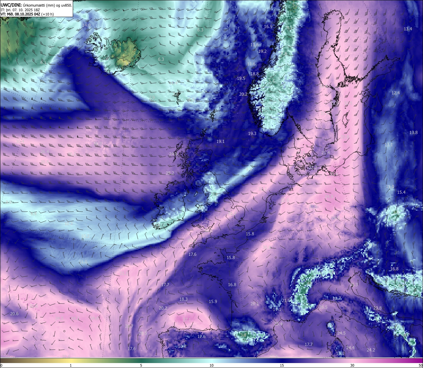The width and height of the screenshot is (423, 368).
Task: Click the 19.3 value in the North Sea
Action: click(252, 133)
